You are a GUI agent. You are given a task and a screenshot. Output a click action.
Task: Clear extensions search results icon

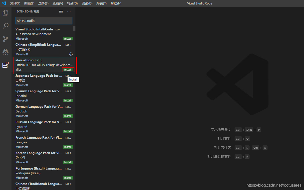click(x=61, y=11)
